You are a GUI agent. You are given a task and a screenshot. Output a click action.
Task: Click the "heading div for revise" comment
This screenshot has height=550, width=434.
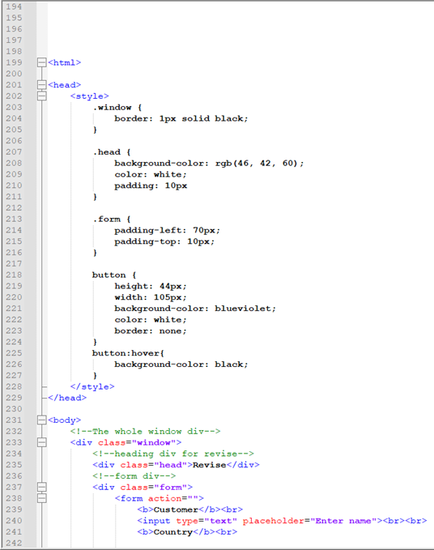click(173, 454)
